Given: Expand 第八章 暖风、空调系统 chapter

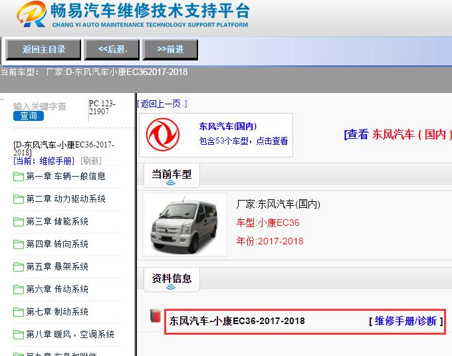Looking at the screenshot, I should tap(70, 334).
